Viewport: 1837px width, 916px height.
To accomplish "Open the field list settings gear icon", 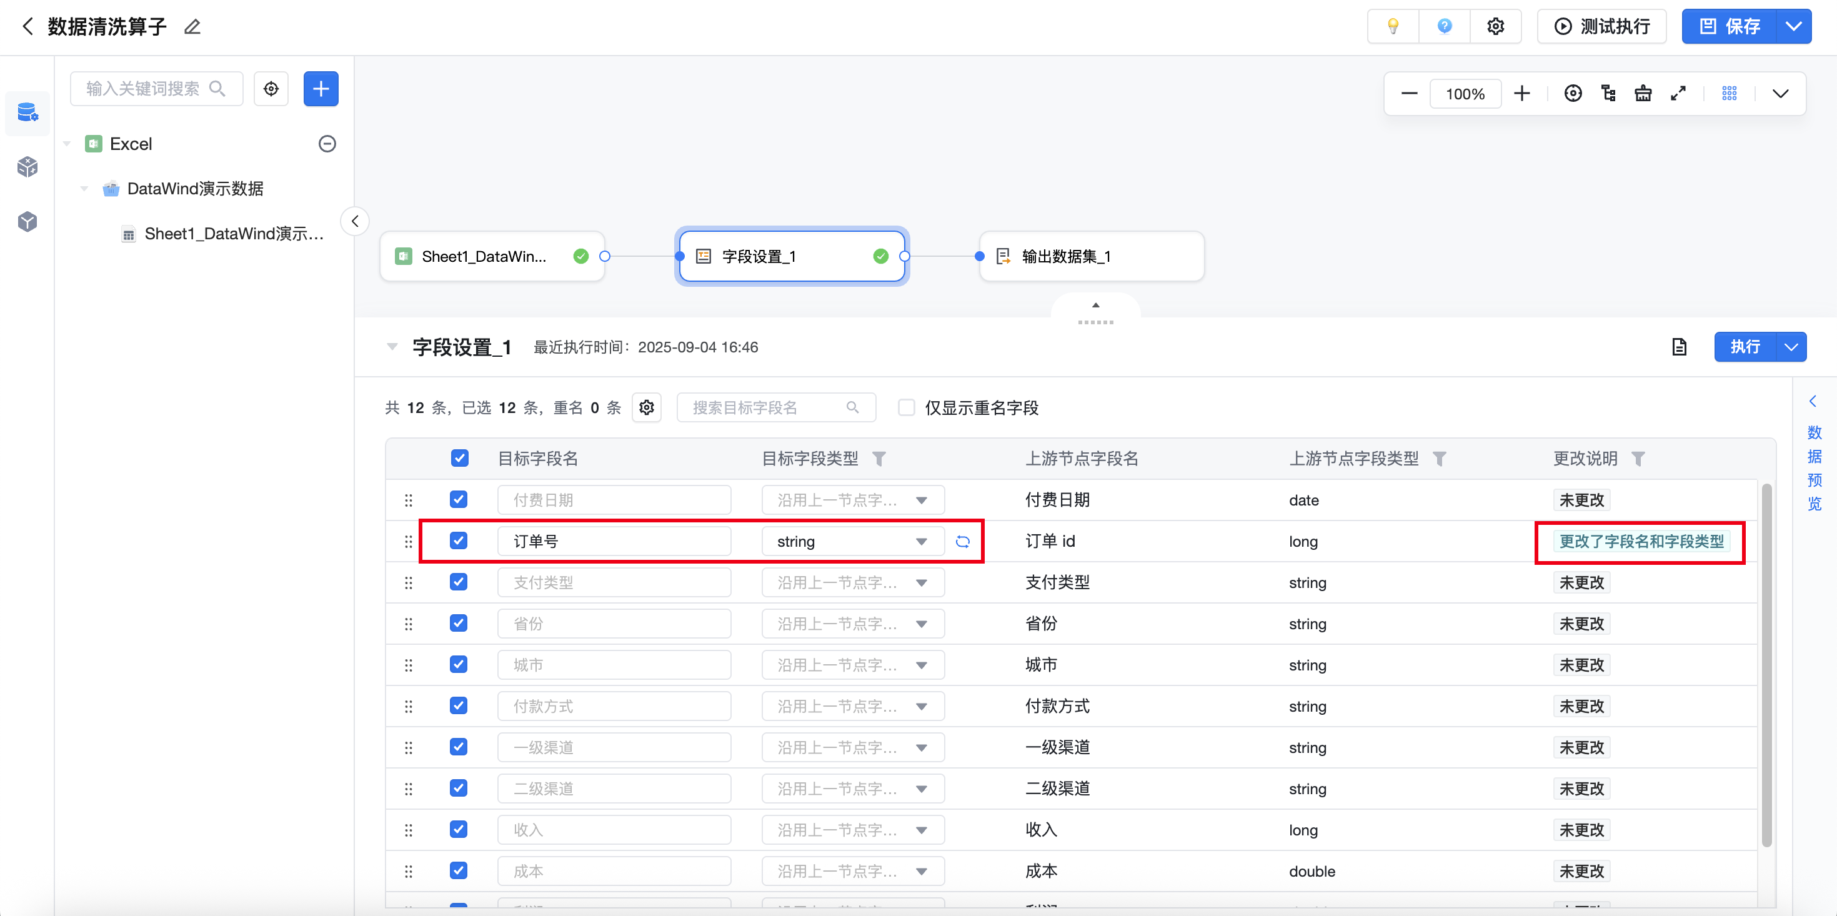I will pyautogui.click(x=646, y=407).
